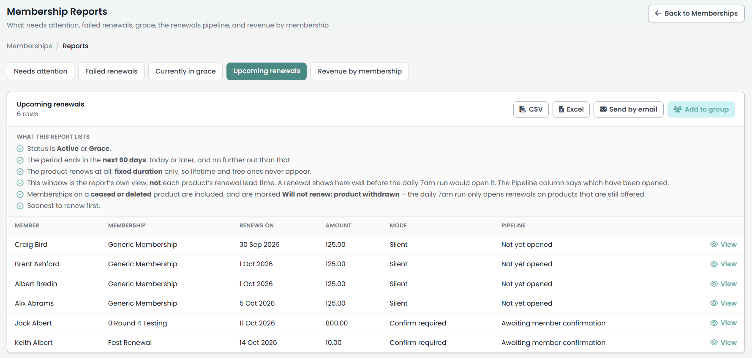Screen dimensions: 752x358
Task: Click the envelope icon in Send by email
Action: pos(603,109)
